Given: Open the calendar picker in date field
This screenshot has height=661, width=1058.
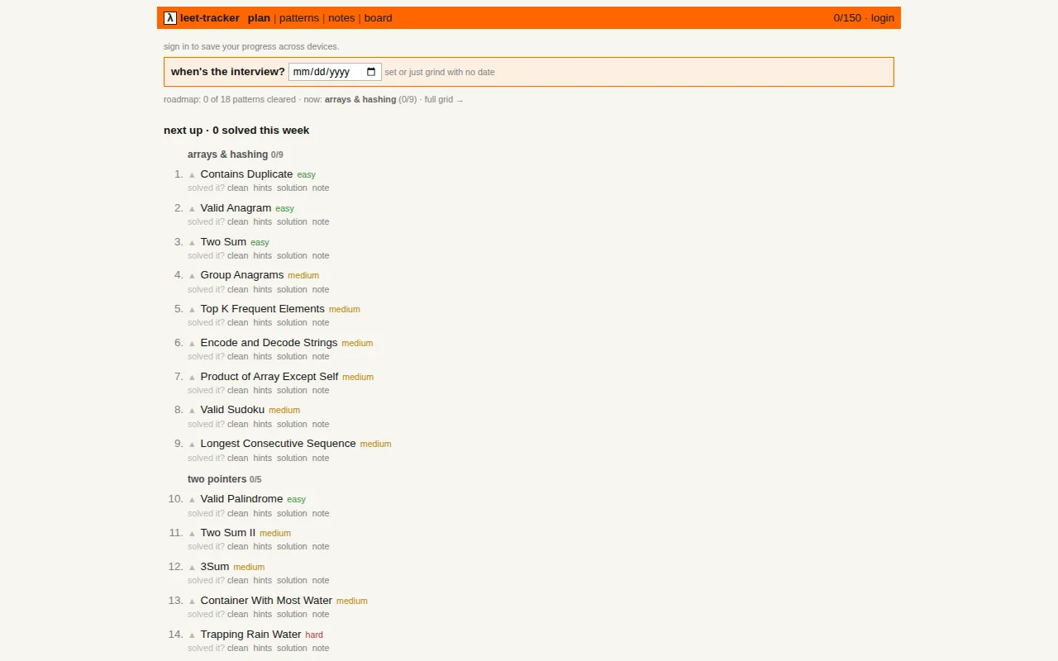Looking at the screenshot, I should (x=371, y=72).
